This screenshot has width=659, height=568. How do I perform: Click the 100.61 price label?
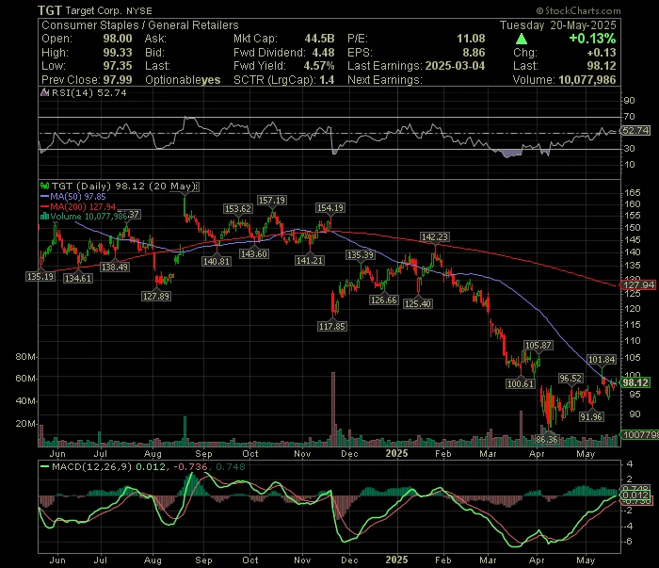click(x=521, y=383)
